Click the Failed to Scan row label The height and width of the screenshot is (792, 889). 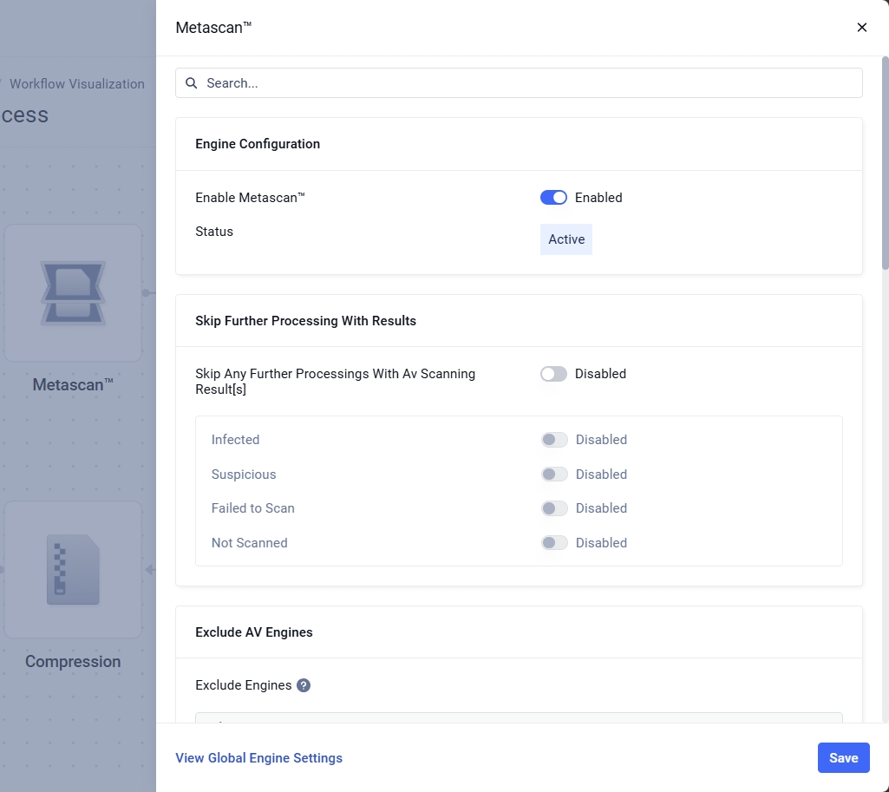[253, 508]
